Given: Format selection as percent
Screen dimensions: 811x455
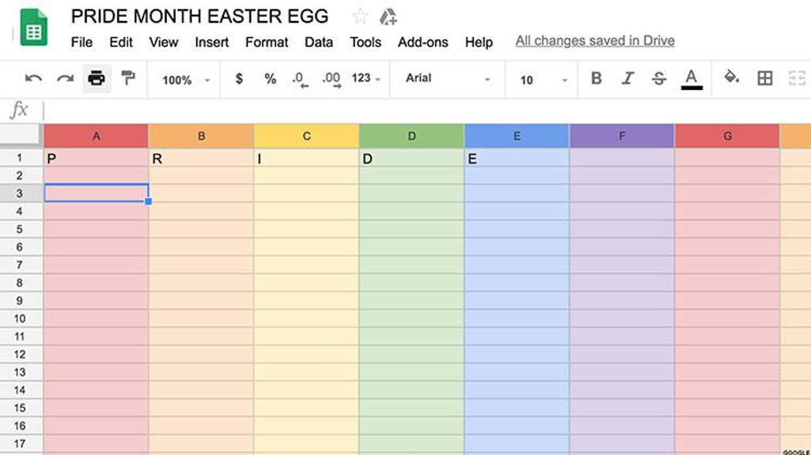Looking at the screenshot, I should (268, 79).
